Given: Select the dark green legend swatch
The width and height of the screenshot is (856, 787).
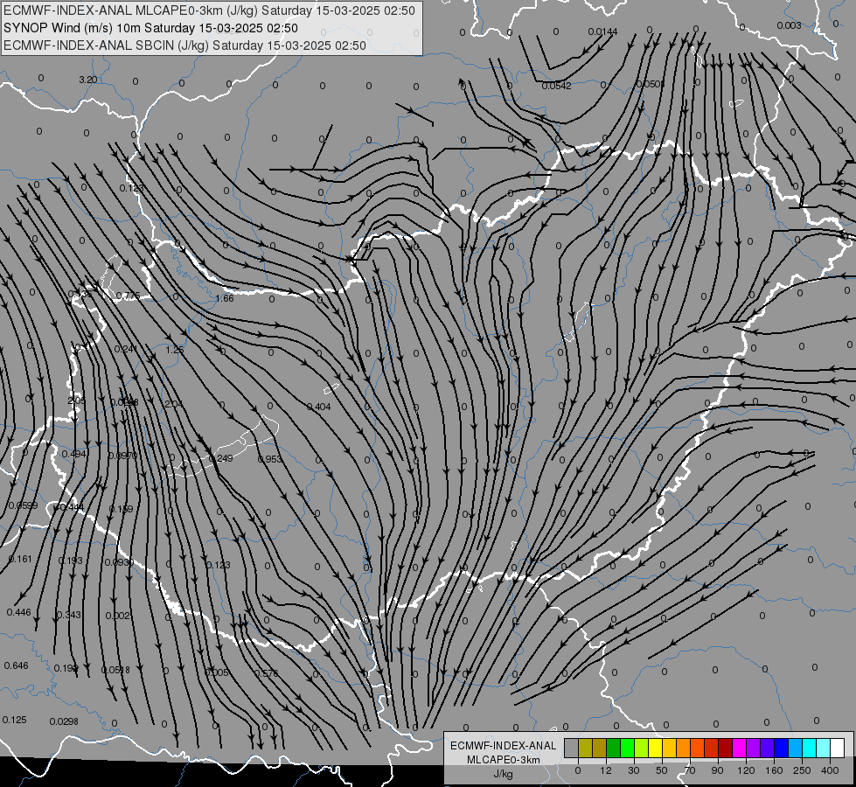Looking at the screenshot, I should [x=614, y=748].
